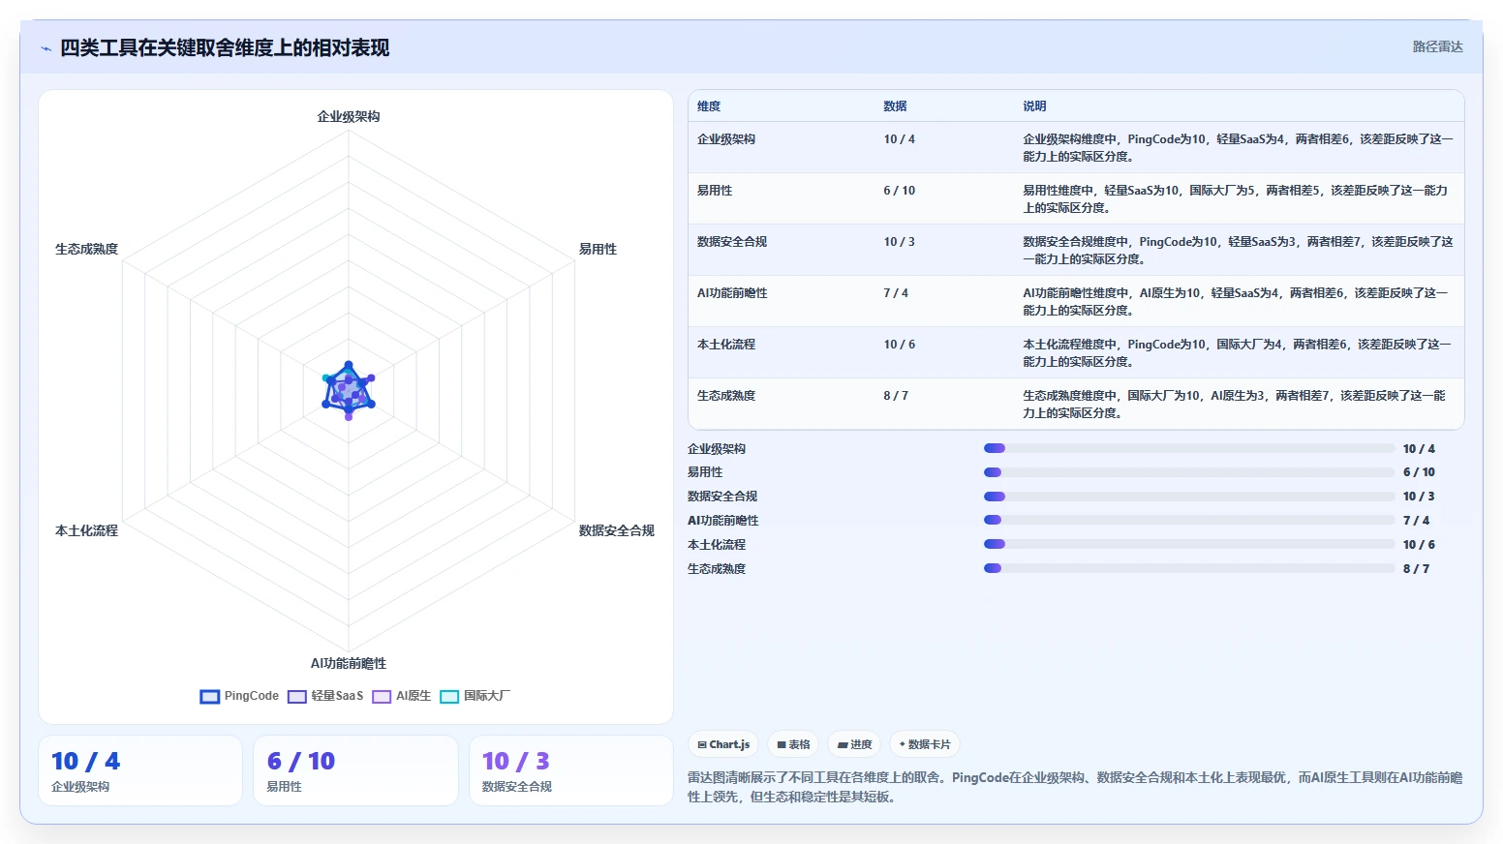The height and width of the screenshot is (844, 1503).
Task: Click the 数据安全合规 progress bar
Action: (1189, 497)
